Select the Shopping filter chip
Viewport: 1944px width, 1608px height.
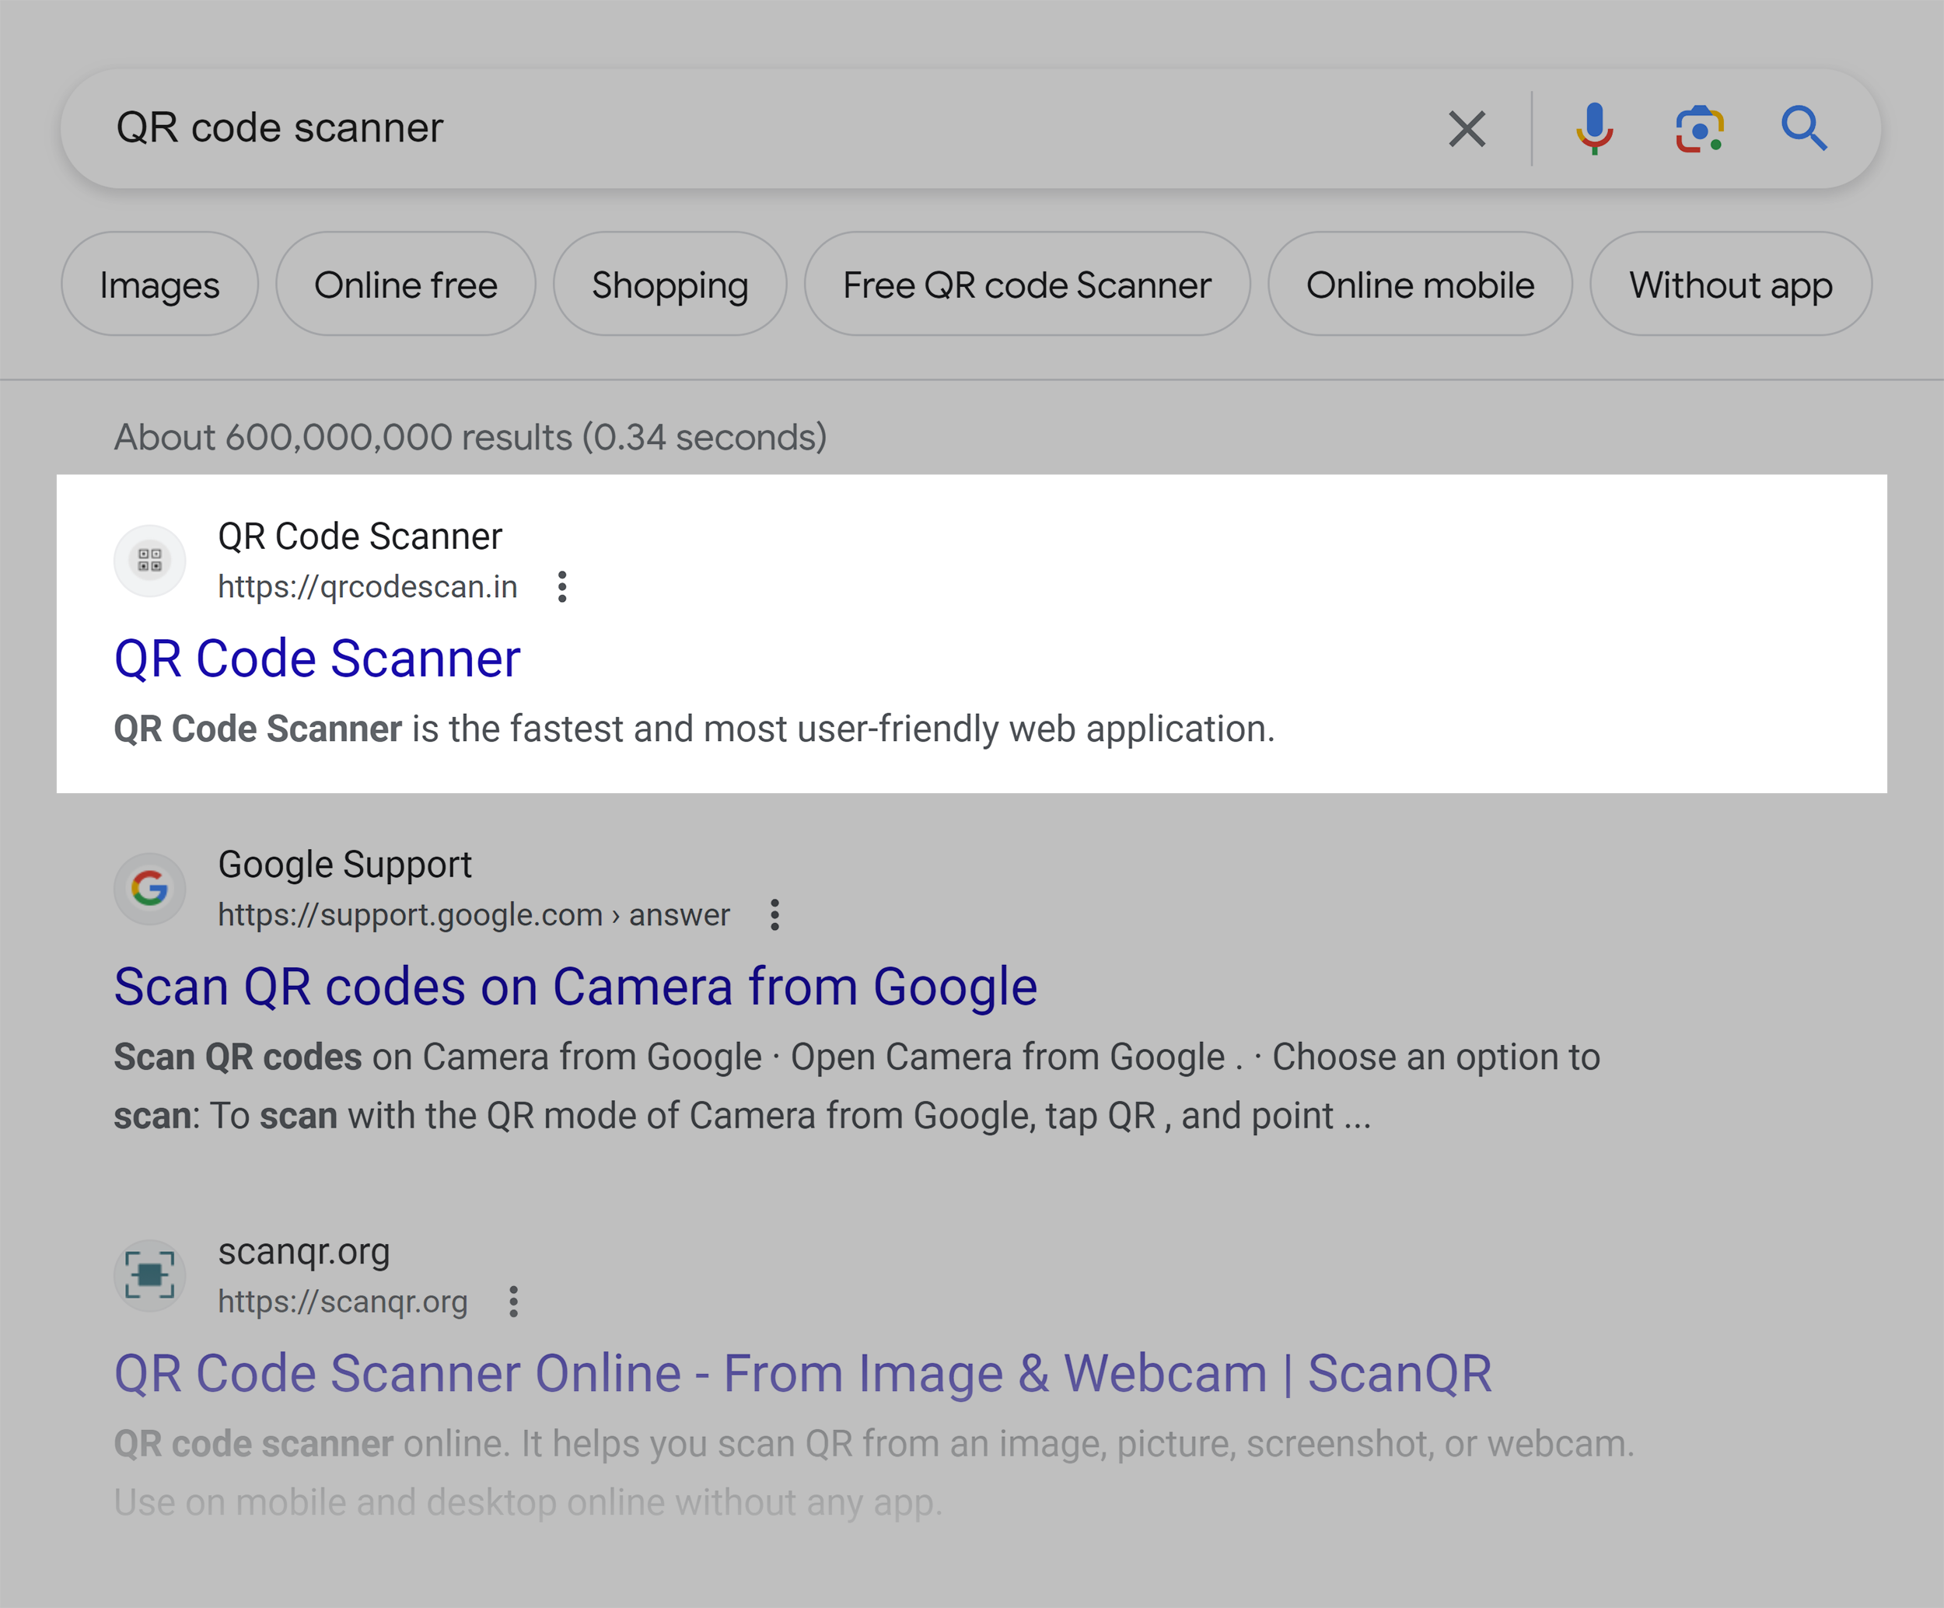pos(670,285)
